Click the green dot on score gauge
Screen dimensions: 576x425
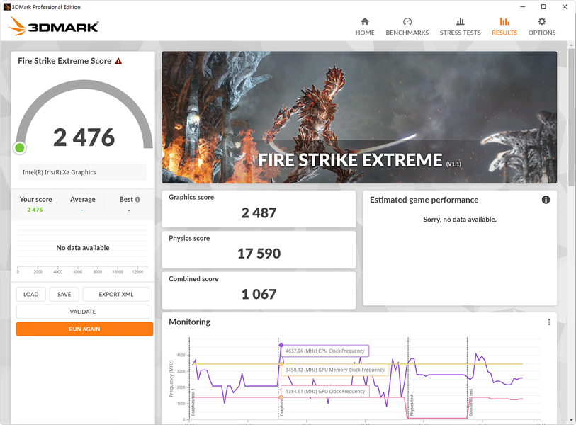(19, 148)
